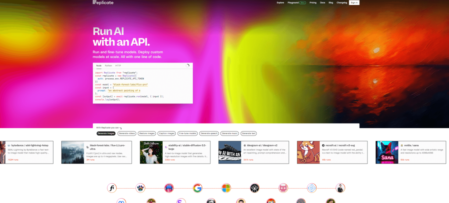Viewport: 449px width, 203px height.
Task: Click the Sign in button
Action: 354,3
